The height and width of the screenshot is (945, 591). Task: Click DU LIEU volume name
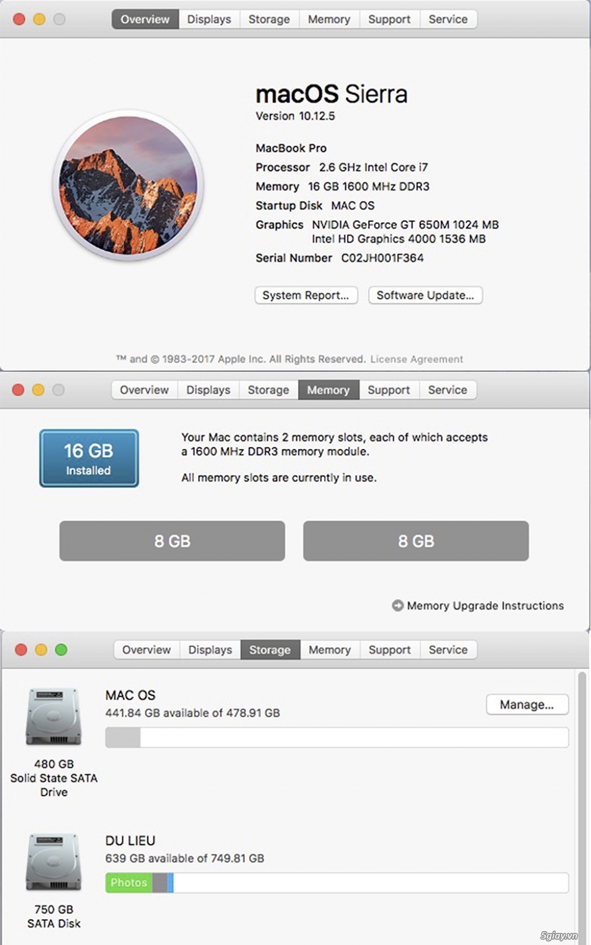pos(130,841)
